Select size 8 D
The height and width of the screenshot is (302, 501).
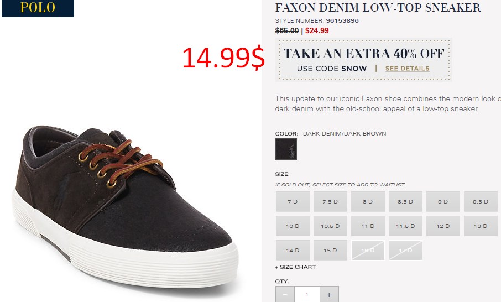(x=368, y=202)
